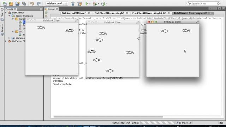Screen dimensions: 226x127
Task: Click the FishClientUI run progress bar
Action: tap(157, 123)
